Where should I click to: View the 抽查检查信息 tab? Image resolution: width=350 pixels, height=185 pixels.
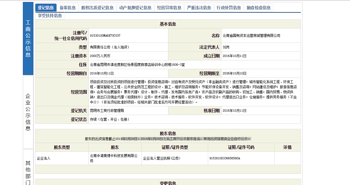tap(258, 8)
